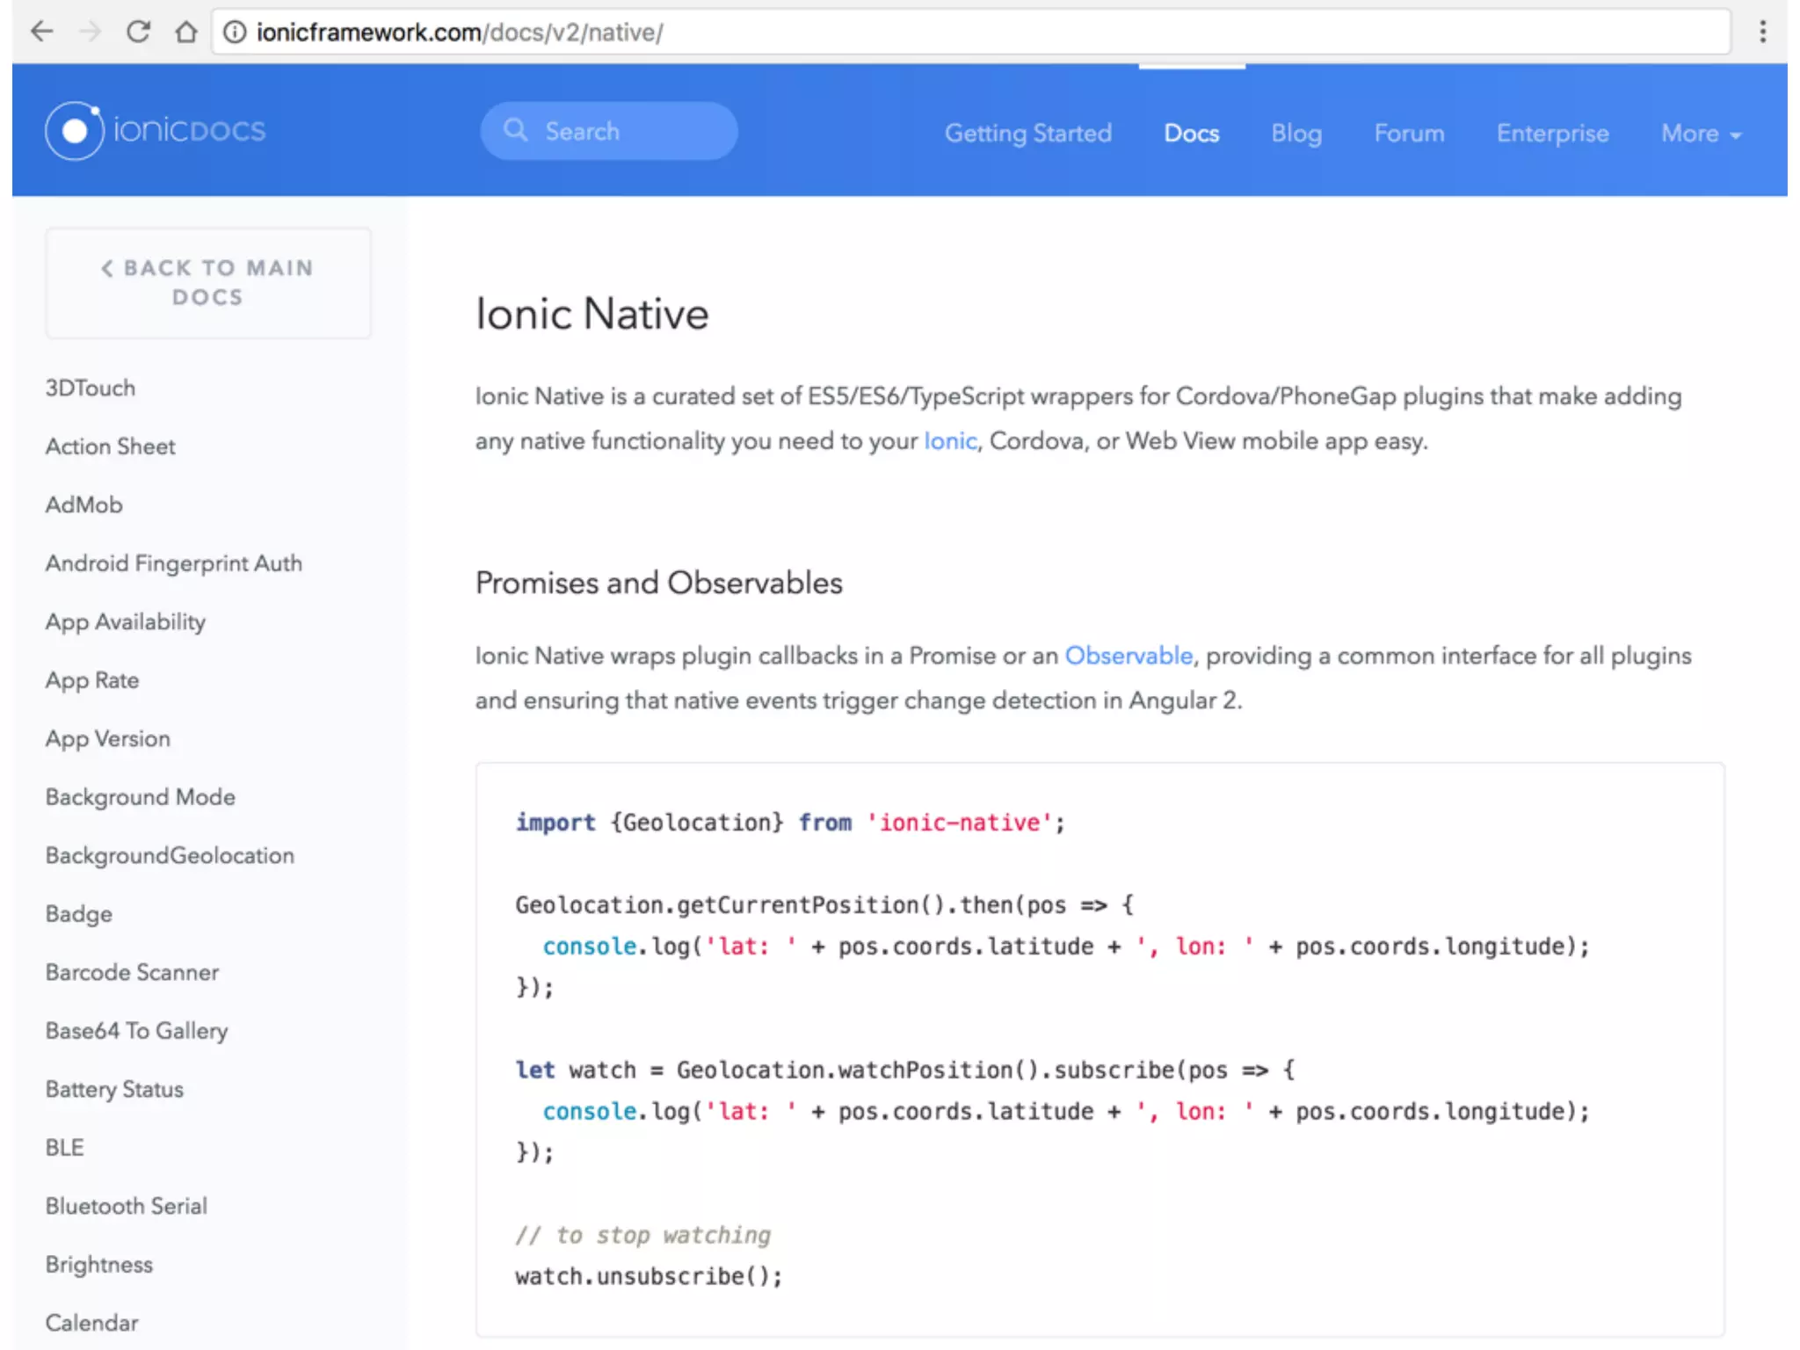1800x1350 pixels.
Task: Click the browser back arrow
Action: (x=41, y=33)
